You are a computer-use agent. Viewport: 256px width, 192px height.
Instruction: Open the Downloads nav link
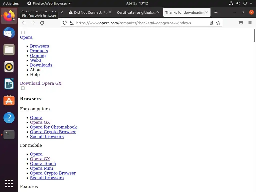tap(41, 65)
